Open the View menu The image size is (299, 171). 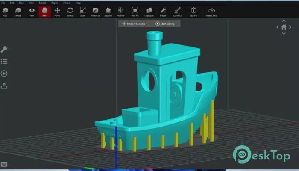pos(31,3)
